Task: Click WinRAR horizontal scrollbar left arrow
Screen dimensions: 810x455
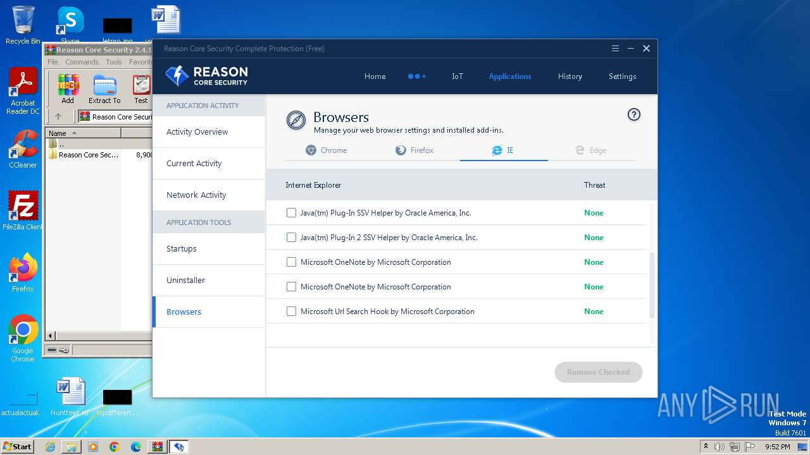Action: (x=51, y=336)
